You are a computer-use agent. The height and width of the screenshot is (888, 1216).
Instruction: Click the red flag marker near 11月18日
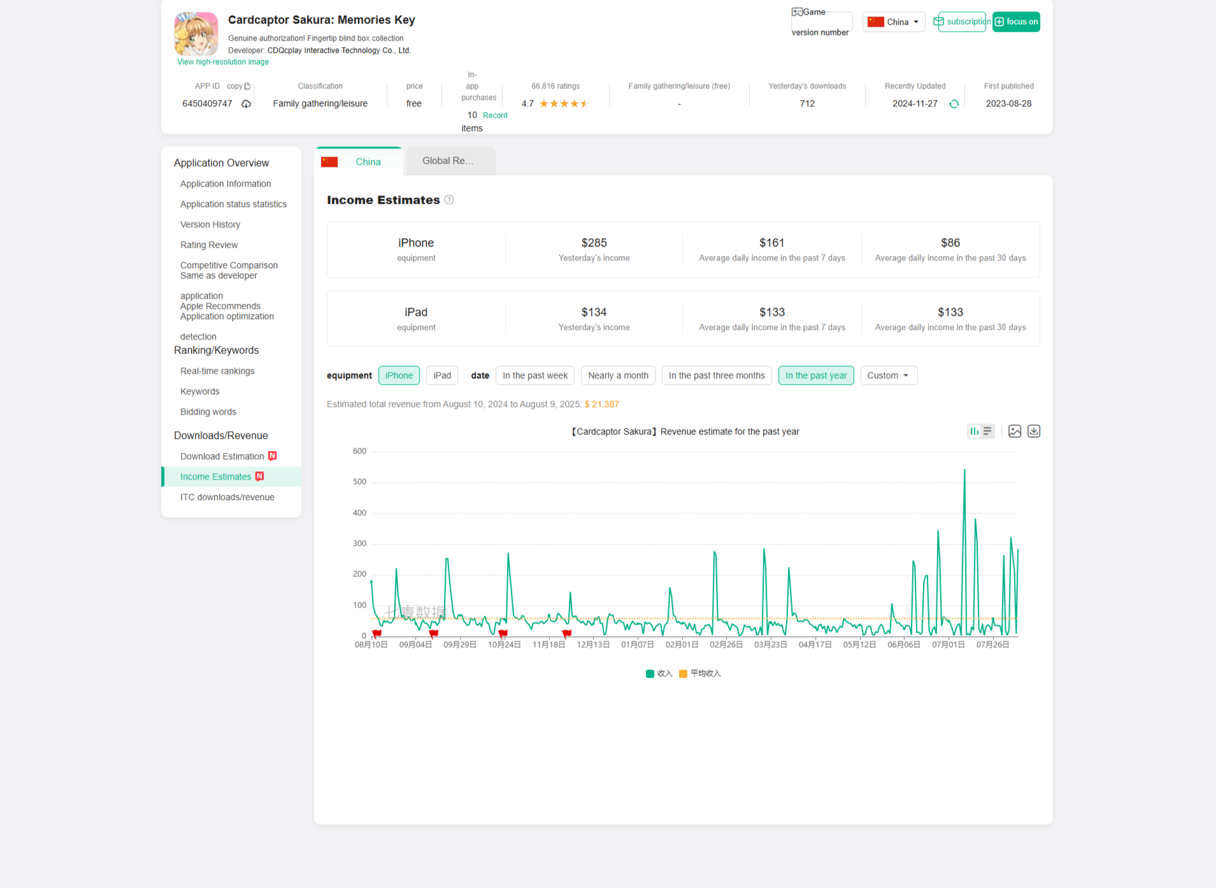point(567,633)
